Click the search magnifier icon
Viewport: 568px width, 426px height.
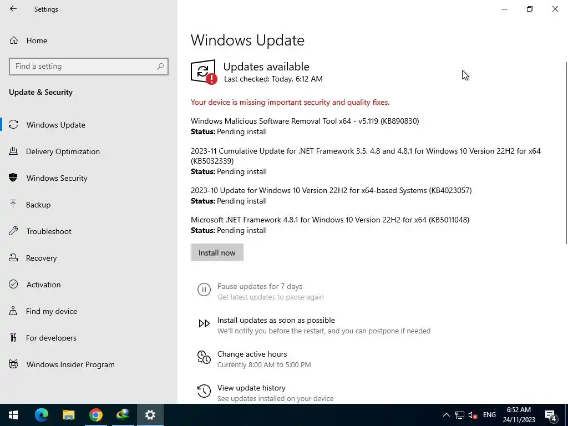click(x=160, y=67)
